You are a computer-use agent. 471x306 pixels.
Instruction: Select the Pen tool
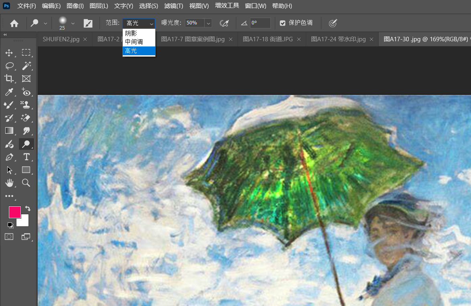tap(9, 157)
